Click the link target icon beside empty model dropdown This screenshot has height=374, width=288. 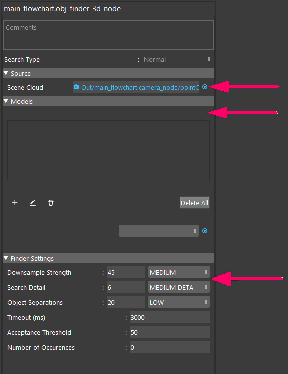pyautogui.click(x=205, y=231)
